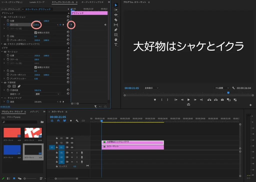Open the エフェクトコントロール tab
256x182 pixels.
(63, 2)
